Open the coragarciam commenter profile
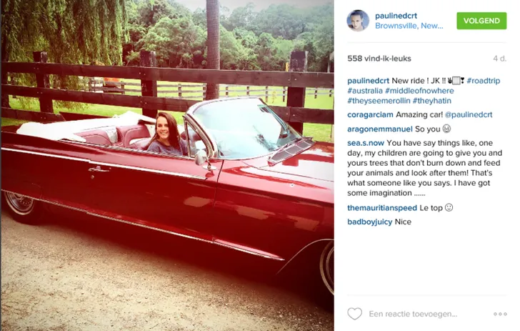 (370, 114)
